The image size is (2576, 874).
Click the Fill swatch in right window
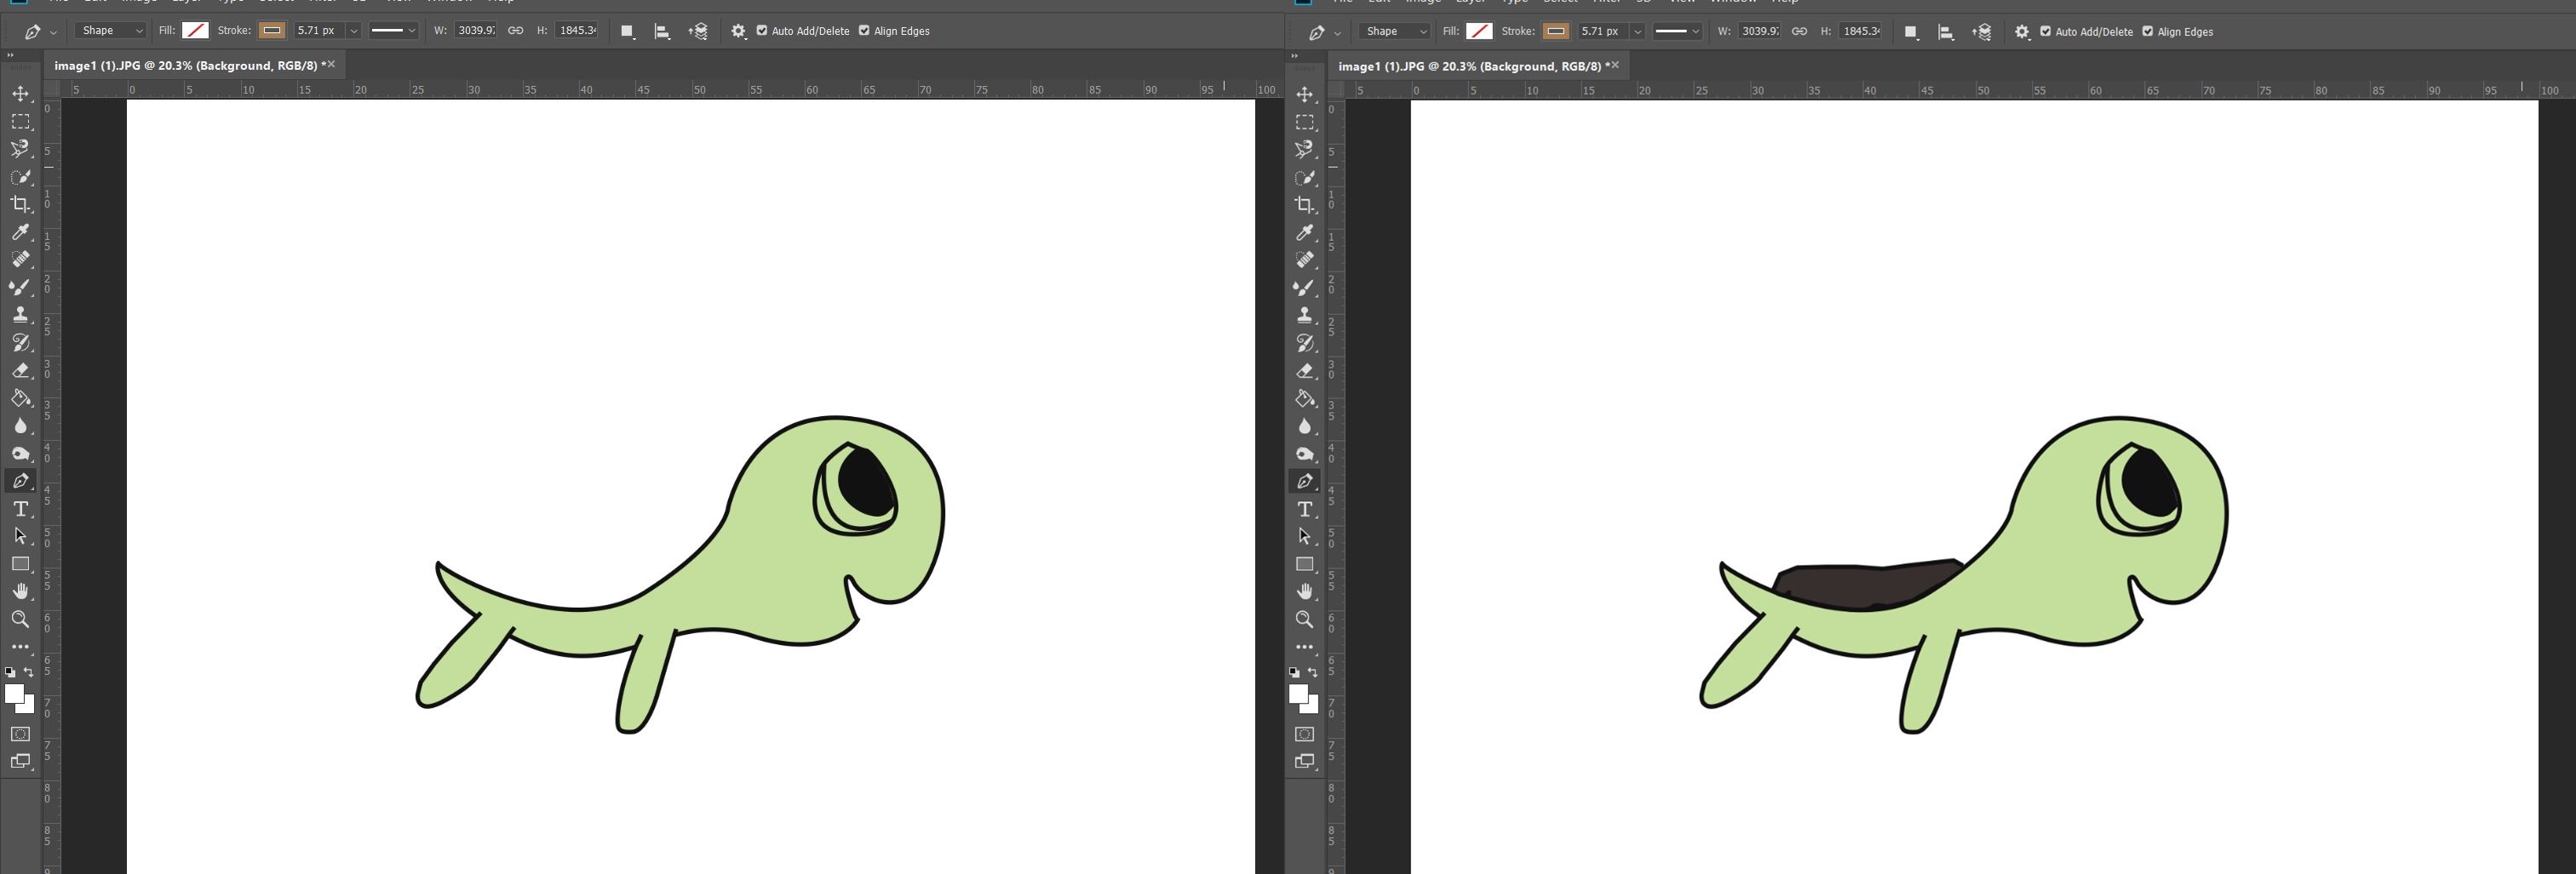[1479, 32]
